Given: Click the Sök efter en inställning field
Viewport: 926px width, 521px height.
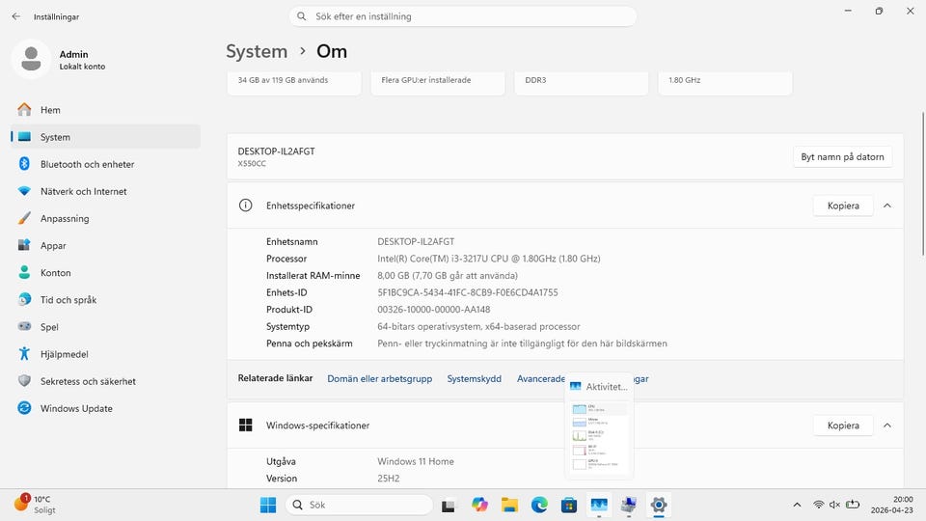Looking at the screenshot, I should pyautogui.click(x=463, y=16).
